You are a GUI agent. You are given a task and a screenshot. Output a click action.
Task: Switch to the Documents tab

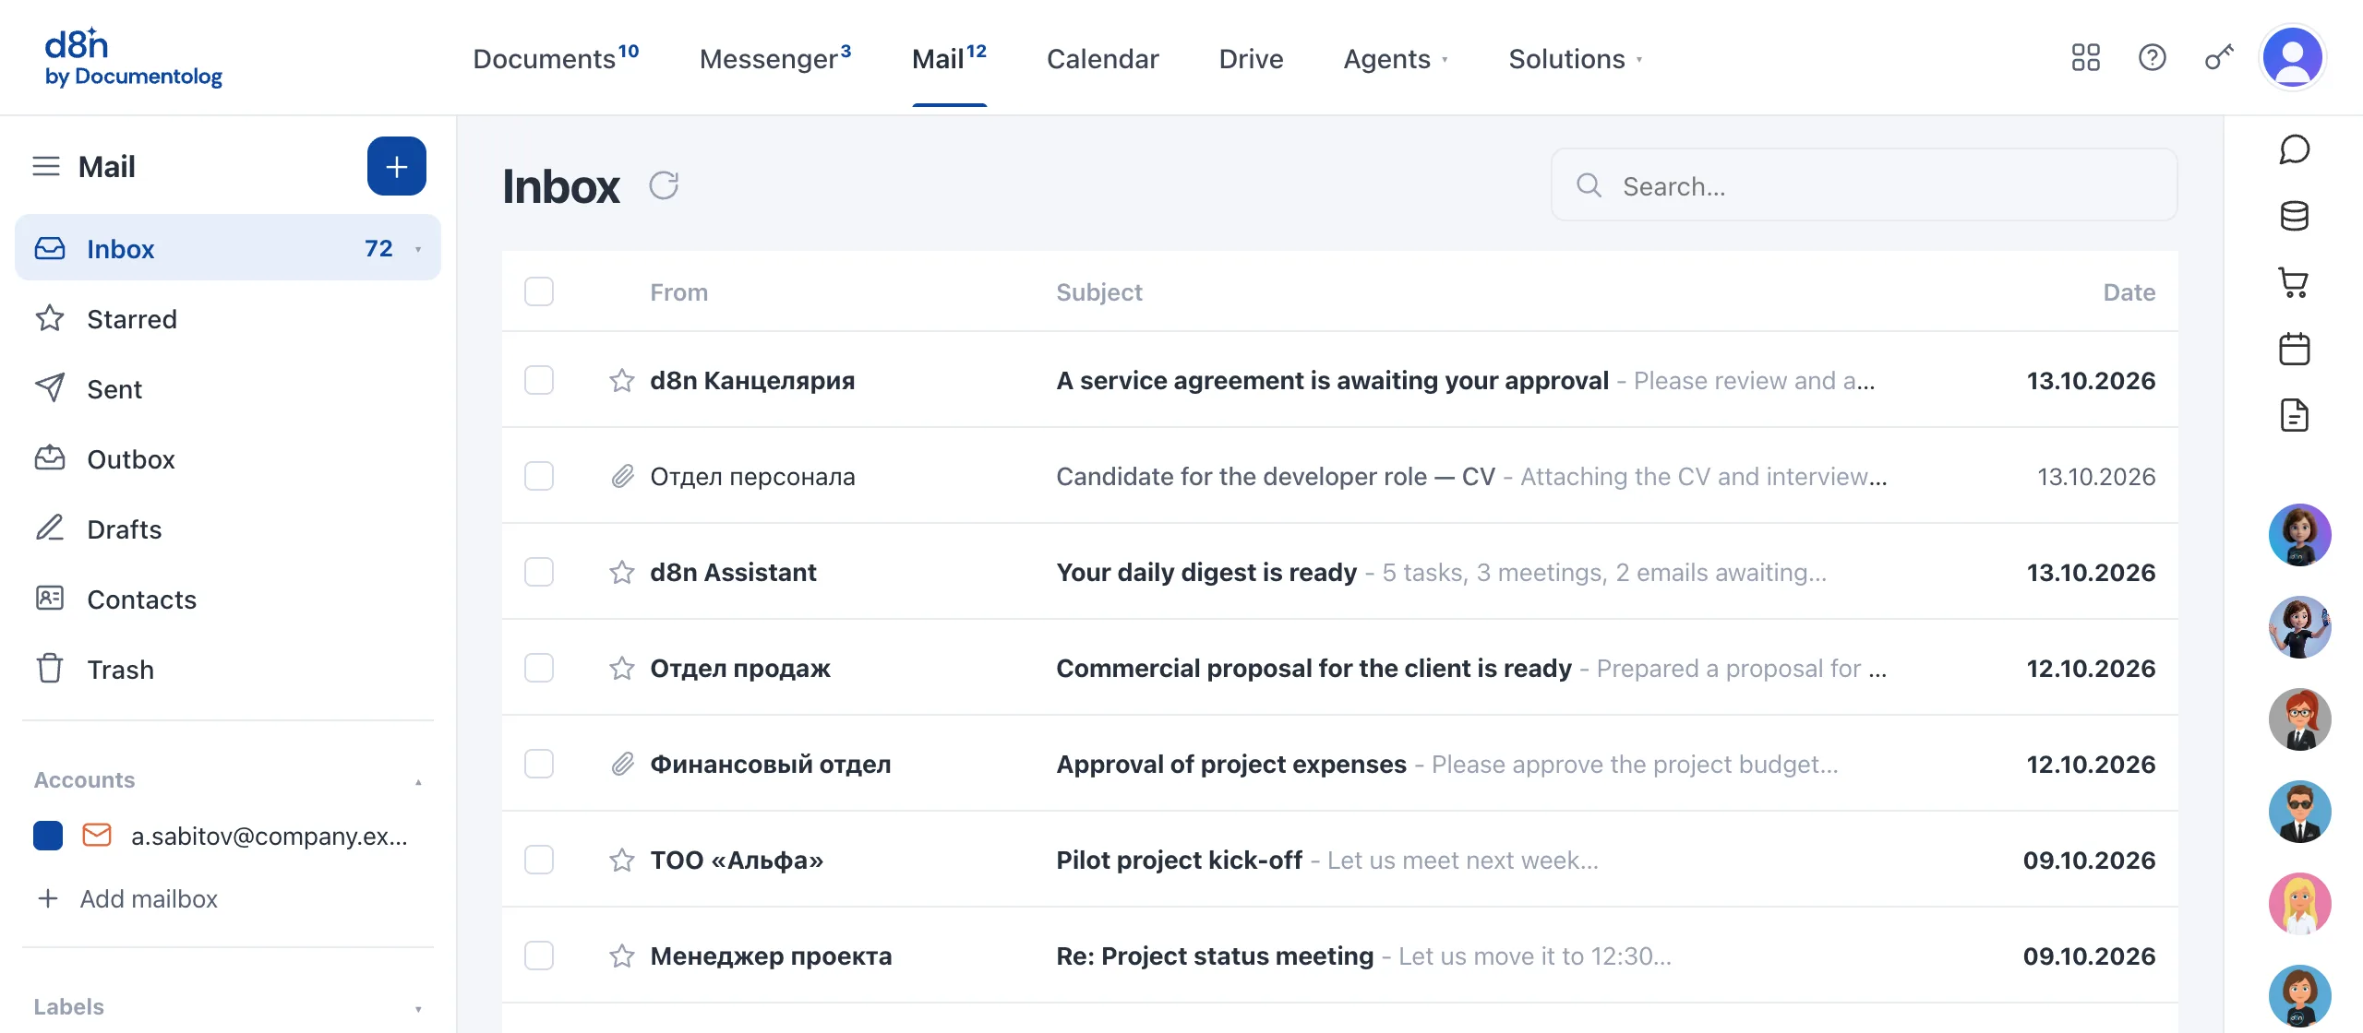pos(556,58)
